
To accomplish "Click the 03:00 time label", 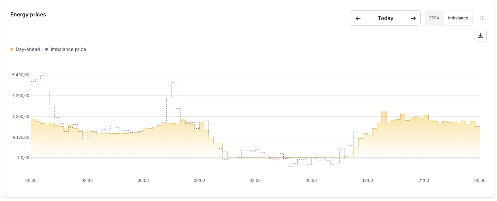I will pos(87,181).
